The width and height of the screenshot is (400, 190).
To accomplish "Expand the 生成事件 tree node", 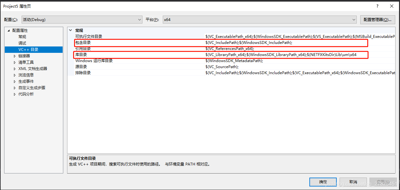I will click(14, 81).
